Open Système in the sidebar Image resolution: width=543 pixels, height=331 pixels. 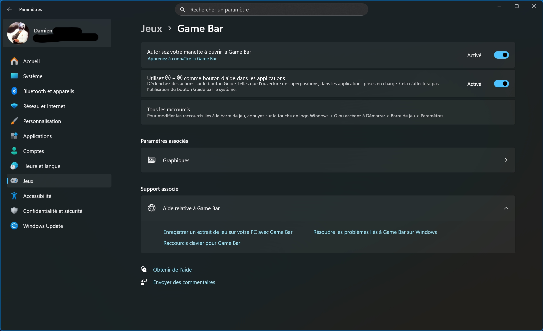pyautogui.click(x=33, y=76)
